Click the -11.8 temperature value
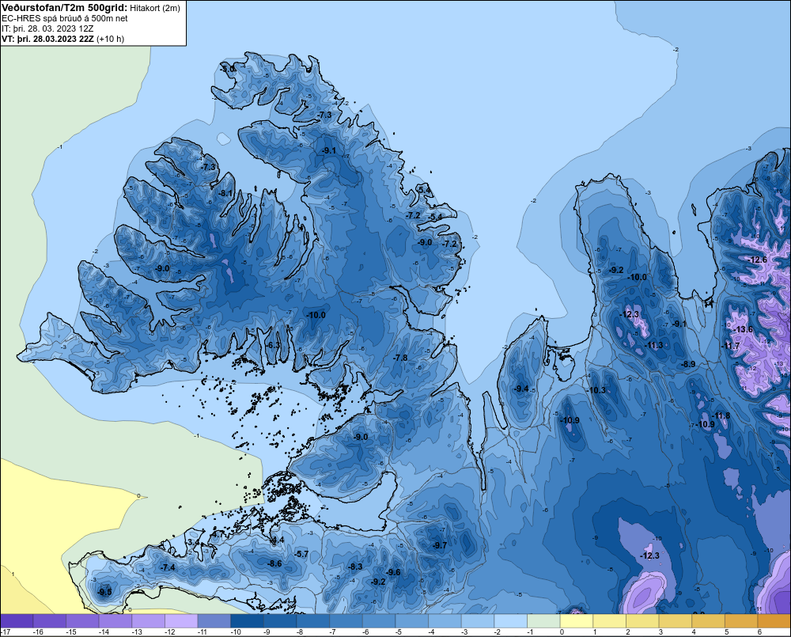The height and width of the screenshot is (637, 791). coord(721,416)
